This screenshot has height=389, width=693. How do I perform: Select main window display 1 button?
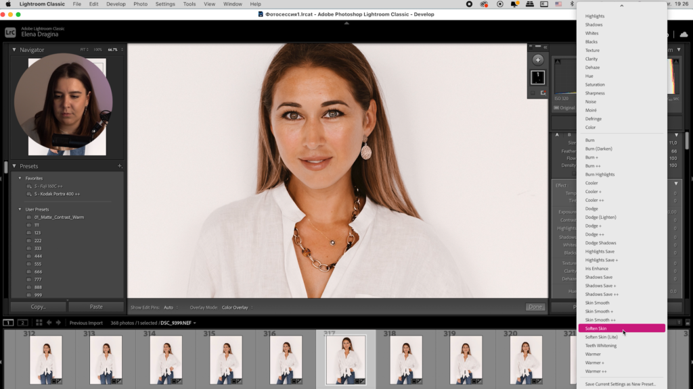click(9, 323)
